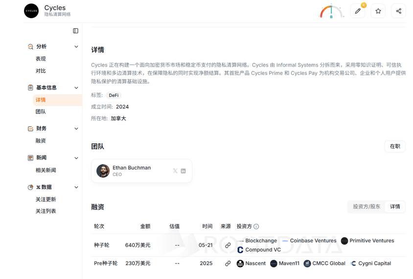413x279 pixels.
Task: Open the Maven11 investor link
Action: [289, 263]
